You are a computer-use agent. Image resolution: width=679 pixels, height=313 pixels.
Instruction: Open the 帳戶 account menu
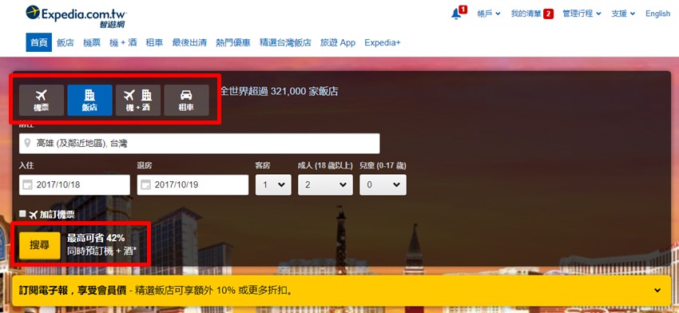(488, 14)
